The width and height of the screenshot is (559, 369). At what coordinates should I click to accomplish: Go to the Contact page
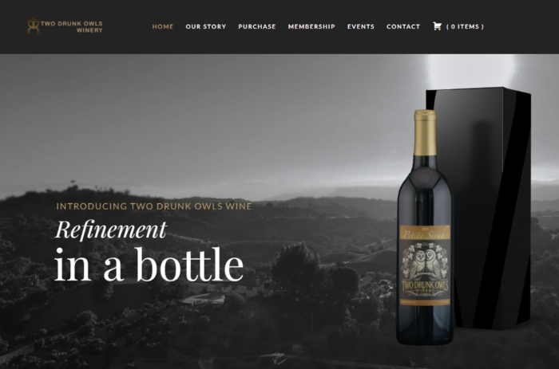[x=403, y=26]
